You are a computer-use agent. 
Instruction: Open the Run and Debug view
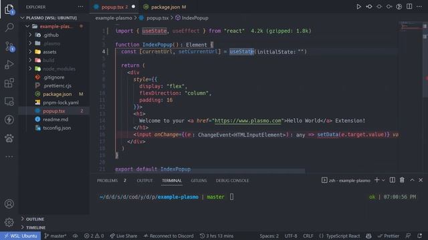pos(9,65)
